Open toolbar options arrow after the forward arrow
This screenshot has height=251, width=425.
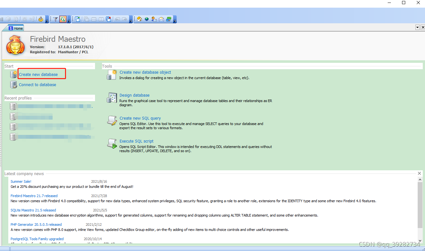[131, 20]
